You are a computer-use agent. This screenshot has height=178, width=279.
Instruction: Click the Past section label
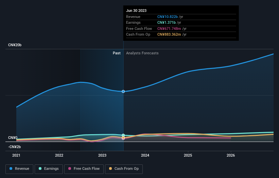coord(117,53)
